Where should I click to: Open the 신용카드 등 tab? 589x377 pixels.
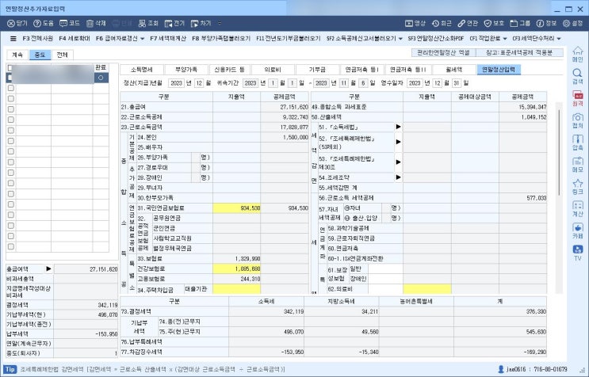coord(230,70)
